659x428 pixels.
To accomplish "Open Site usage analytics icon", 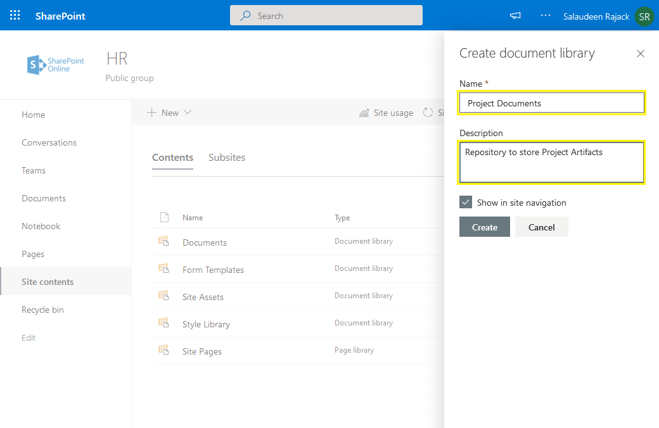I will 364,113.
